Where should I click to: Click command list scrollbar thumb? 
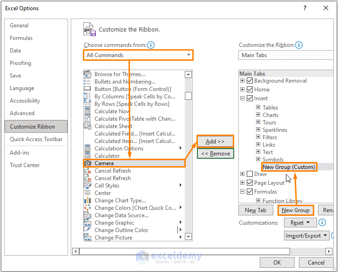pyautogui.click(x=188, y=96)
